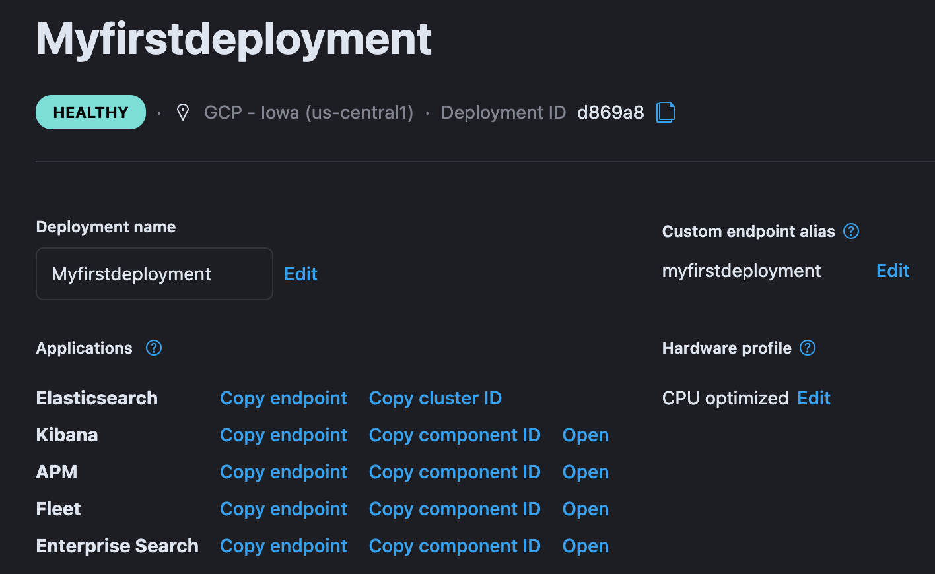Copy the APM endpoint
Image resolution: width=935 pixels, height=574 pixels.
click(x=283, y=472)
